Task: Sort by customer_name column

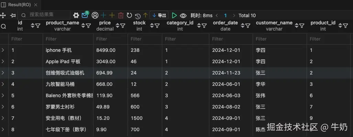Action: pyautogui.click(x=297, y=26)
